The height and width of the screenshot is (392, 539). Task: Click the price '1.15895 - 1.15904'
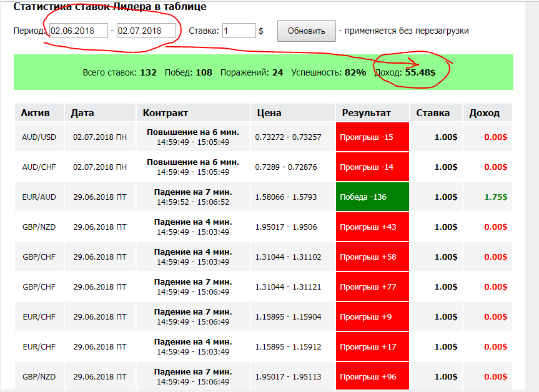288,316
